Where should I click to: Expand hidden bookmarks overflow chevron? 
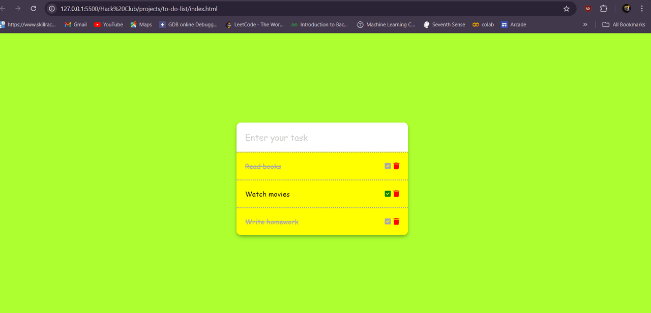point(585,24)
